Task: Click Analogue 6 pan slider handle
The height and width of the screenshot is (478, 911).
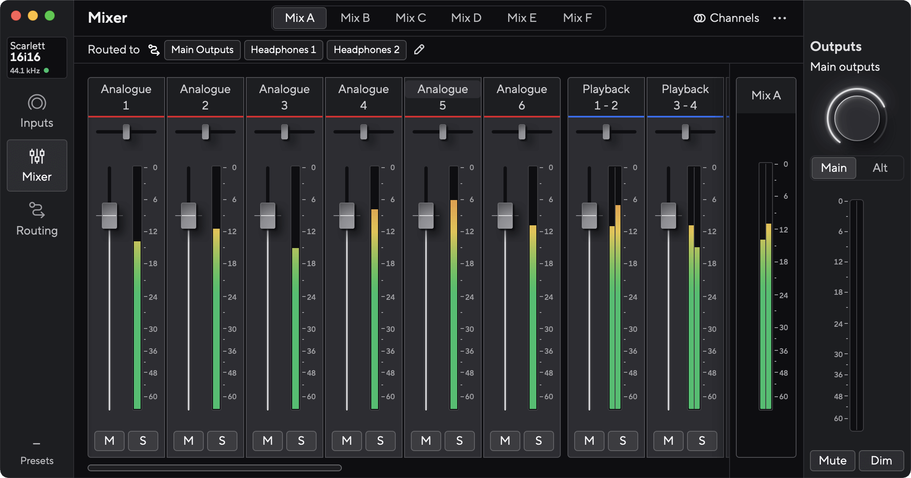Action: 522,132
